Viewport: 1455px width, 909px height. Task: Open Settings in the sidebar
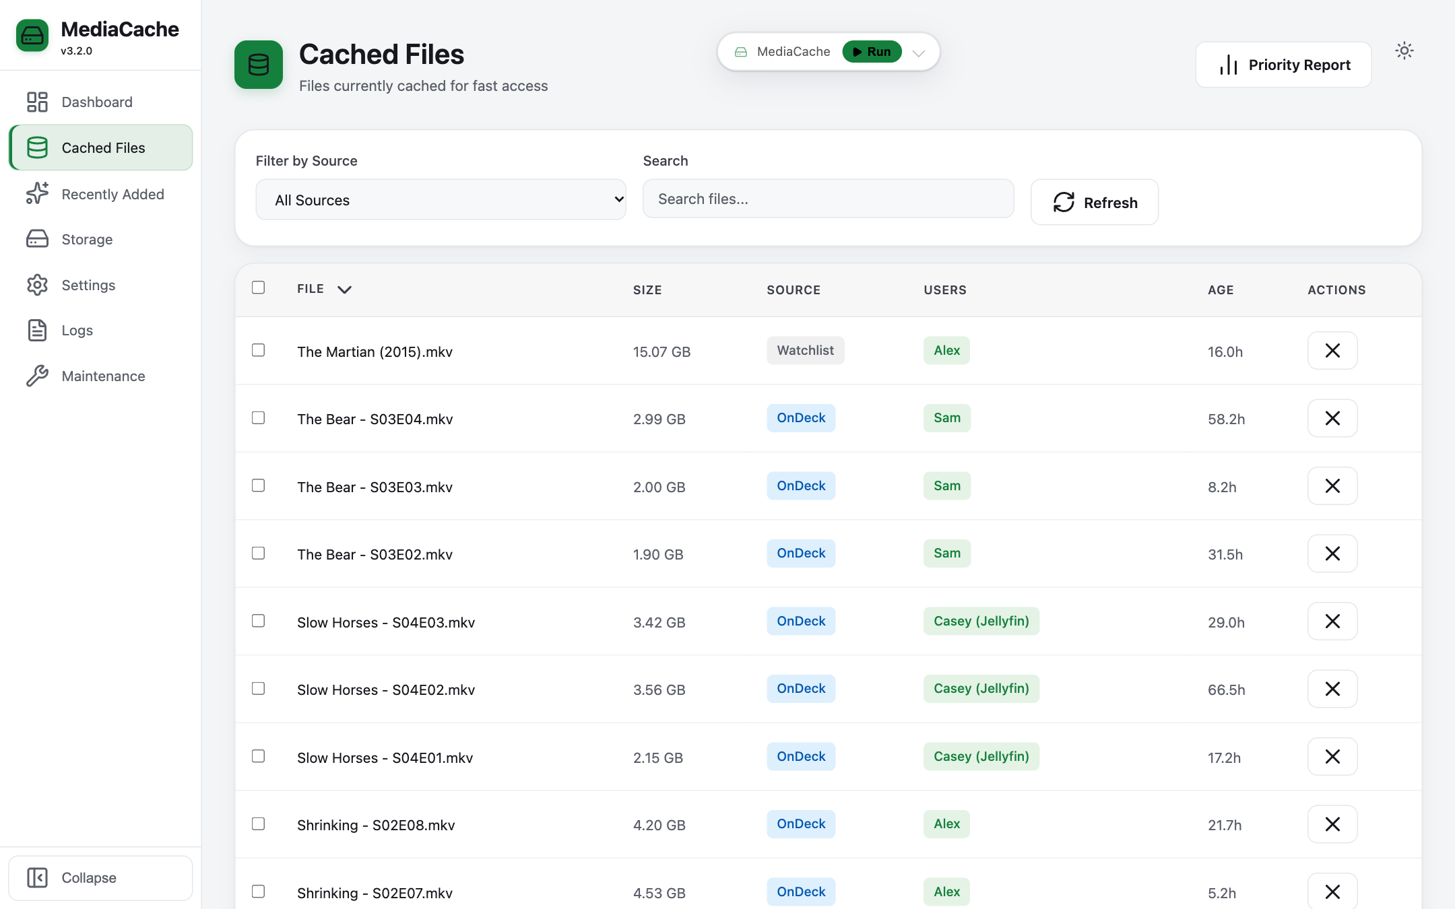point(100,285)
